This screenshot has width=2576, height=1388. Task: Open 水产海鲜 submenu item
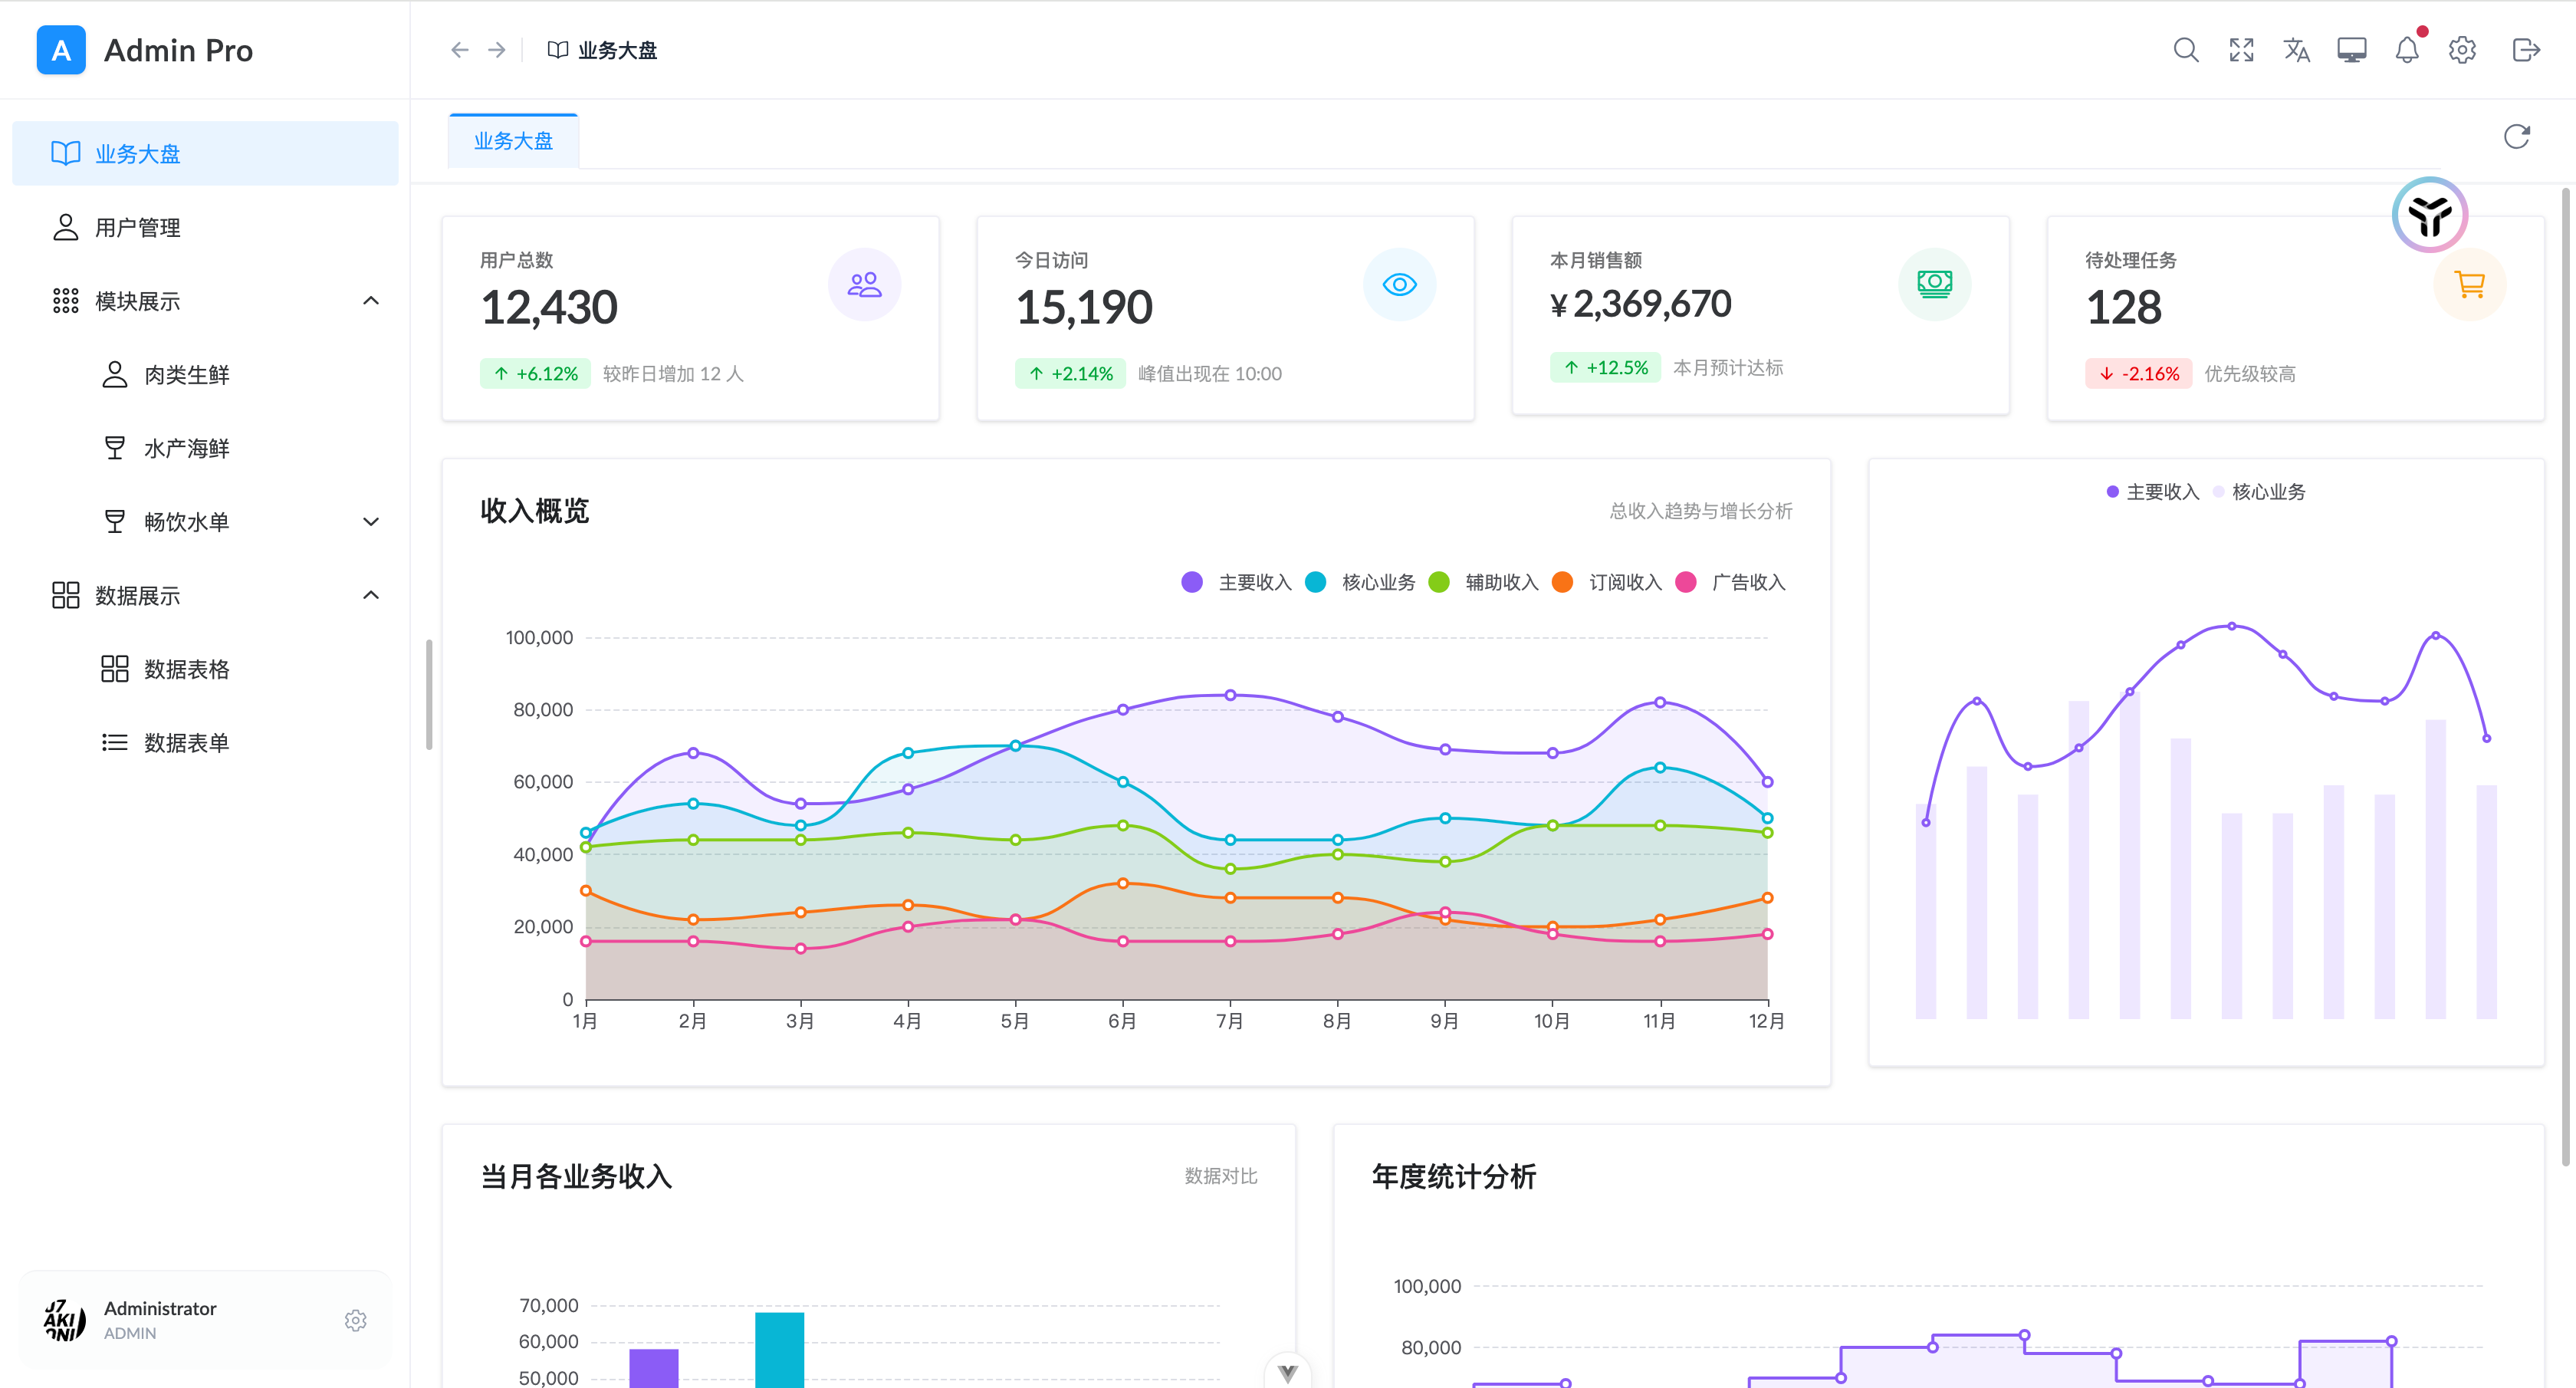point(205,448)
